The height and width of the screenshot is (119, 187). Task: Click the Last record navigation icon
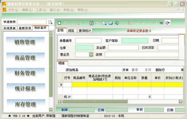tap(155, 23)
